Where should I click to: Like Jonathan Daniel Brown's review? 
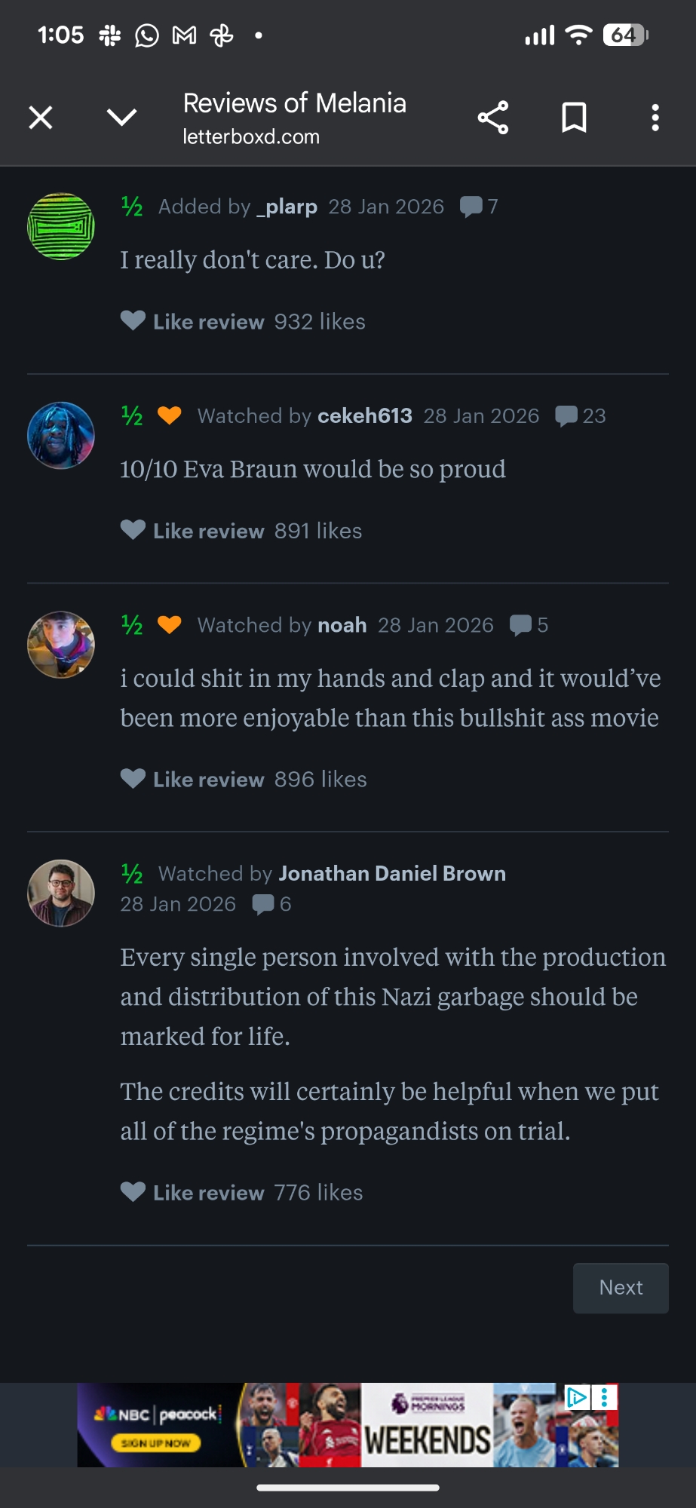coord(133,1192)
